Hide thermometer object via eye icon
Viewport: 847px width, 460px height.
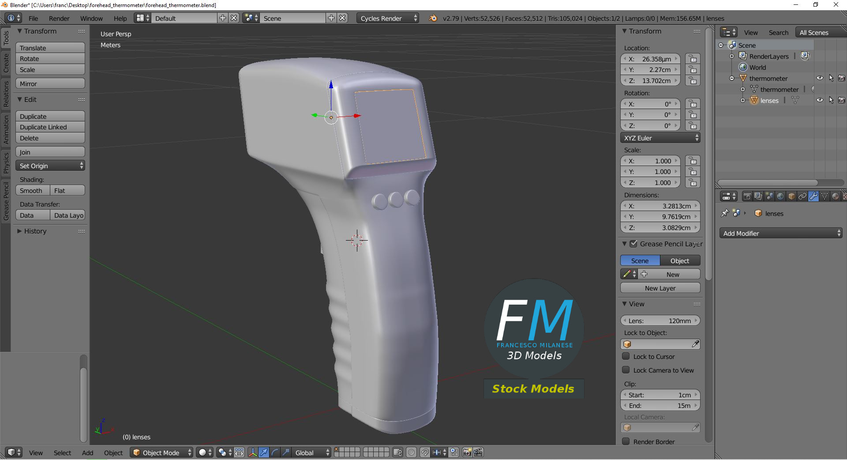820,78
